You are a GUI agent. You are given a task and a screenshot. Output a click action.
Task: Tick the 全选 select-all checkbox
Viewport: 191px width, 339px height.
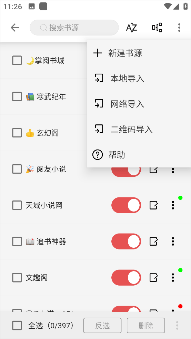17,325
